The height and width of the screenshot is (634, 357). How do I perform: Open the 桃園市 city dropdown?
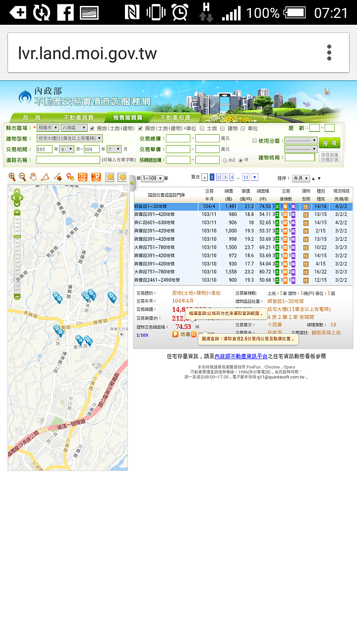tap(48, 128)
